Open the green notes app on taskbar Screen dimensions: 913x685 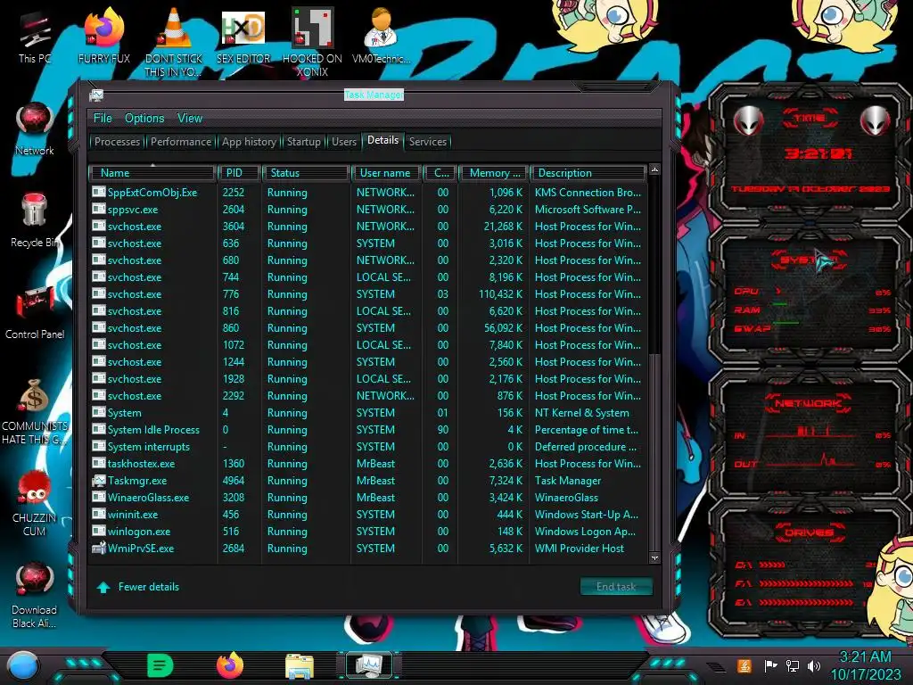(x=160, y=665)
